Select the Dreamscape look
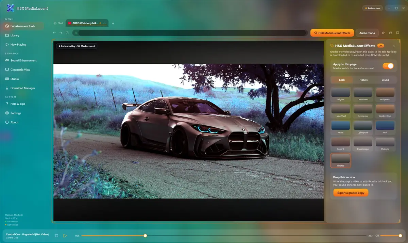Viewport: 408px width, 243px height. coord(363,144)
